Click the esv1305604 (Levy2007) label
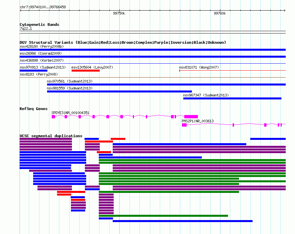 92,67
